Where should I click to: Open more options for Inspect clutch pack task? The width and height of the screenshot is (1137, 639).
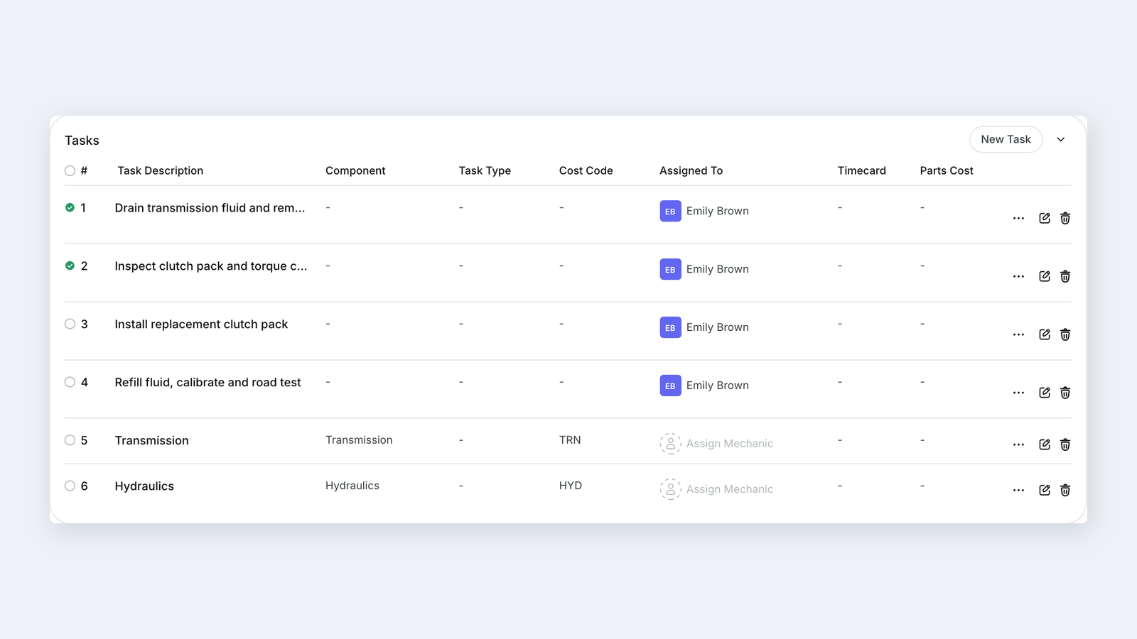(1018, 276)
